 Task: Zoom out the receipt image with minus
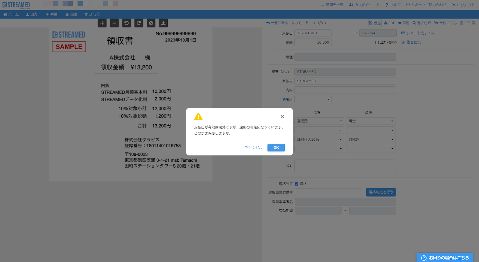114,23
